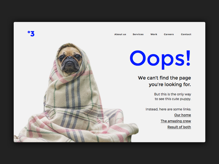
Task: Click the "Instead, here are some links" text
Action: pos(168,109)
